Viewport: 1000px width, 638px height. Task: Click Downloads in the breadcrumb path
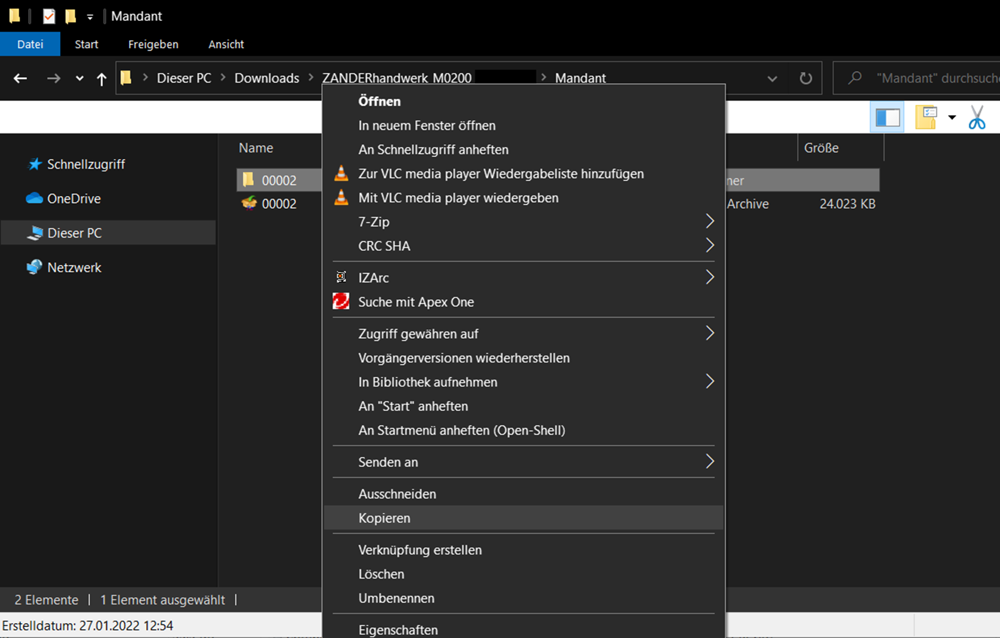point(266,78)
